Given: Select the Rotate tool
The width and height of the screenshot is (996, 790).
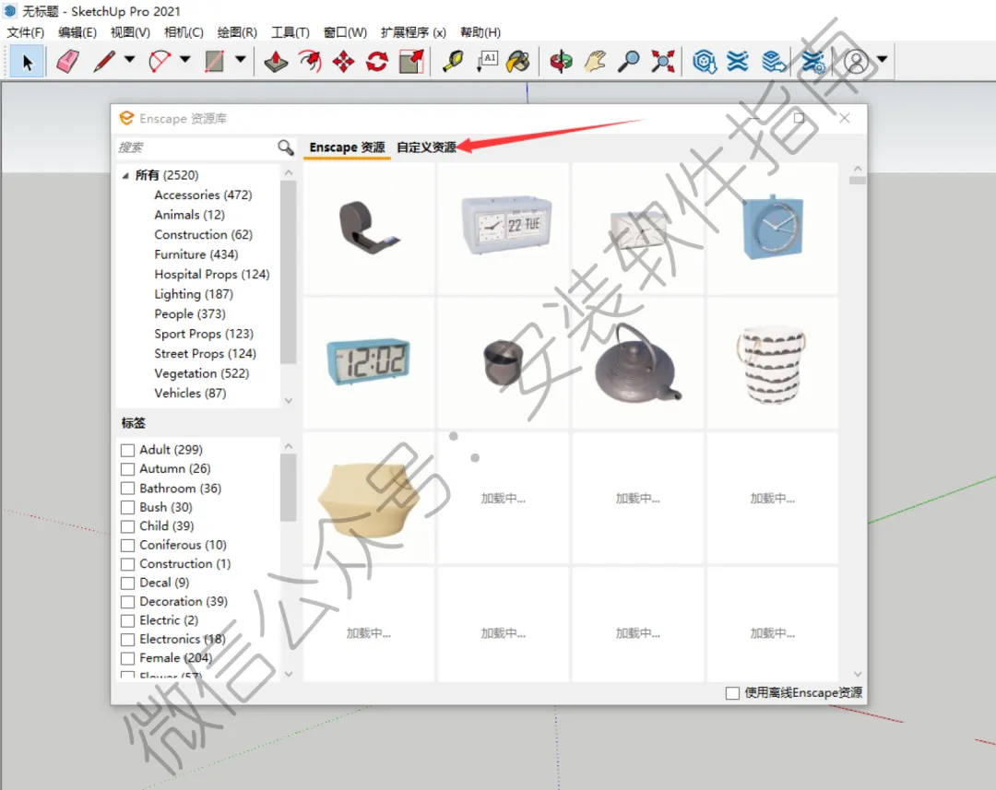Looking at the screenshot, I should point(377,62).
